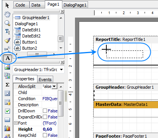Select the GroupHeader1 band header
Image resolution: width=158 pixels, height=138 pixels.
click(x=125, y=87)
